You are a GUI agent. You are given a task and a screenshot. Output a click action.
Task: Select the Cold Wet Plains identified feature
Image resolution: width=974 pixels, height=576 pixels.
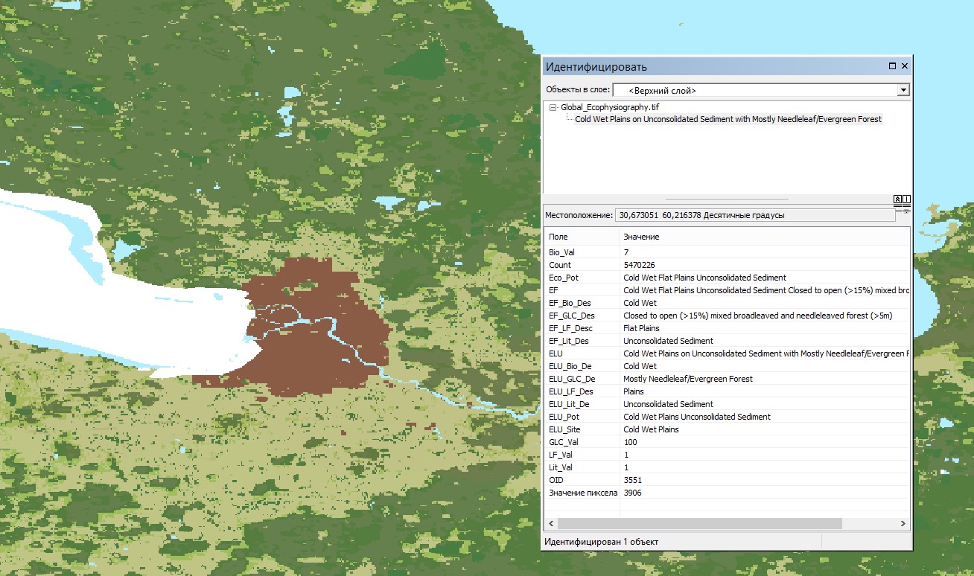click(x=728, y=119)
